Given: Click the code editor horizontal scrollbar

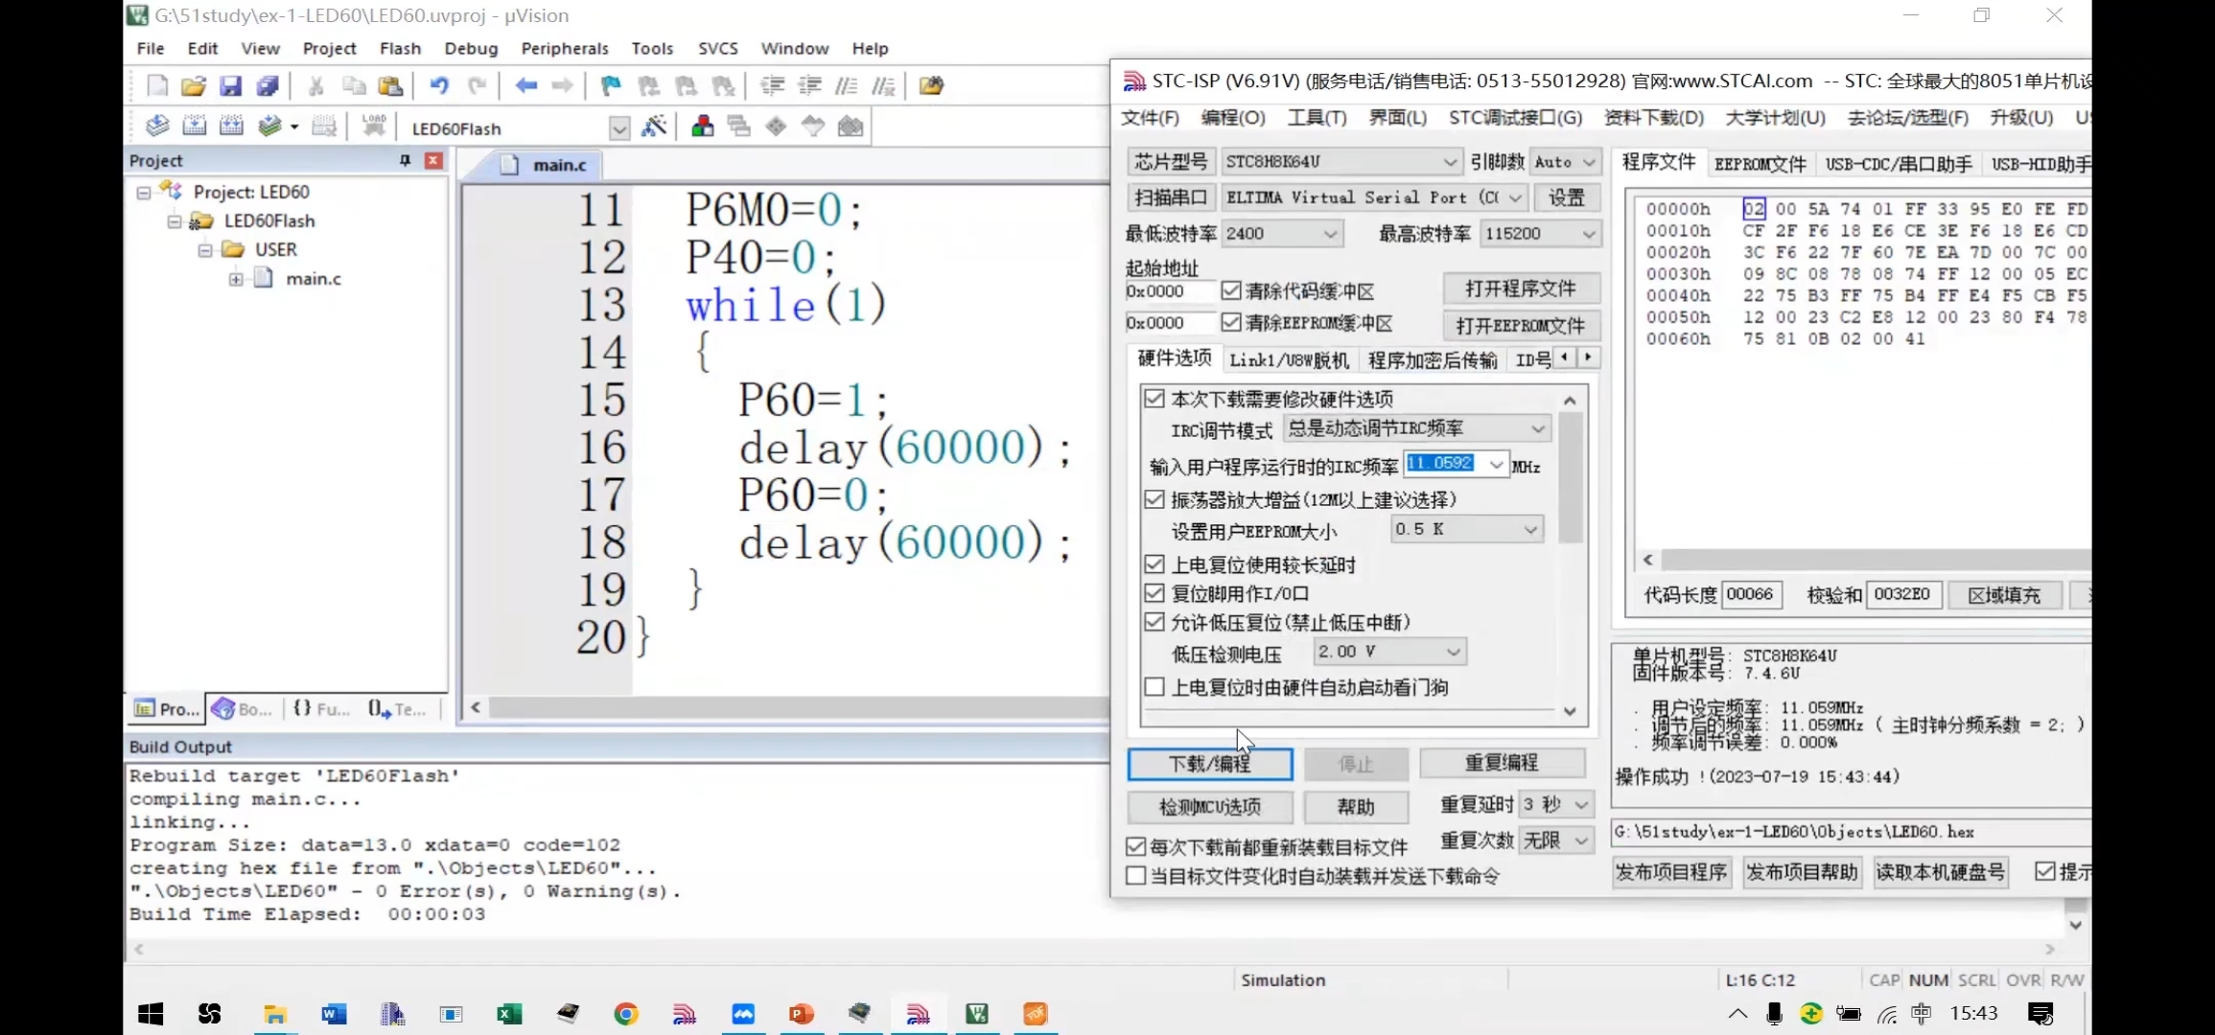Looking at the screenshot, I should tap(786, 707).
